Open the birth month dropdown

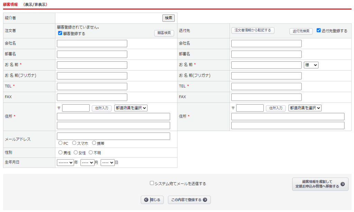coord(87,162)
